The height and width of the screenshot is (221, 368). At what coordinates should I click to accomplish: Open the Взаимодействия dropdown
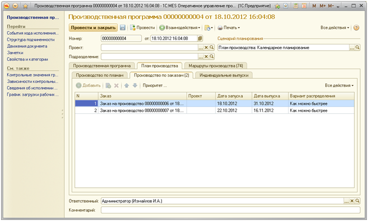(x=180, y=27)
